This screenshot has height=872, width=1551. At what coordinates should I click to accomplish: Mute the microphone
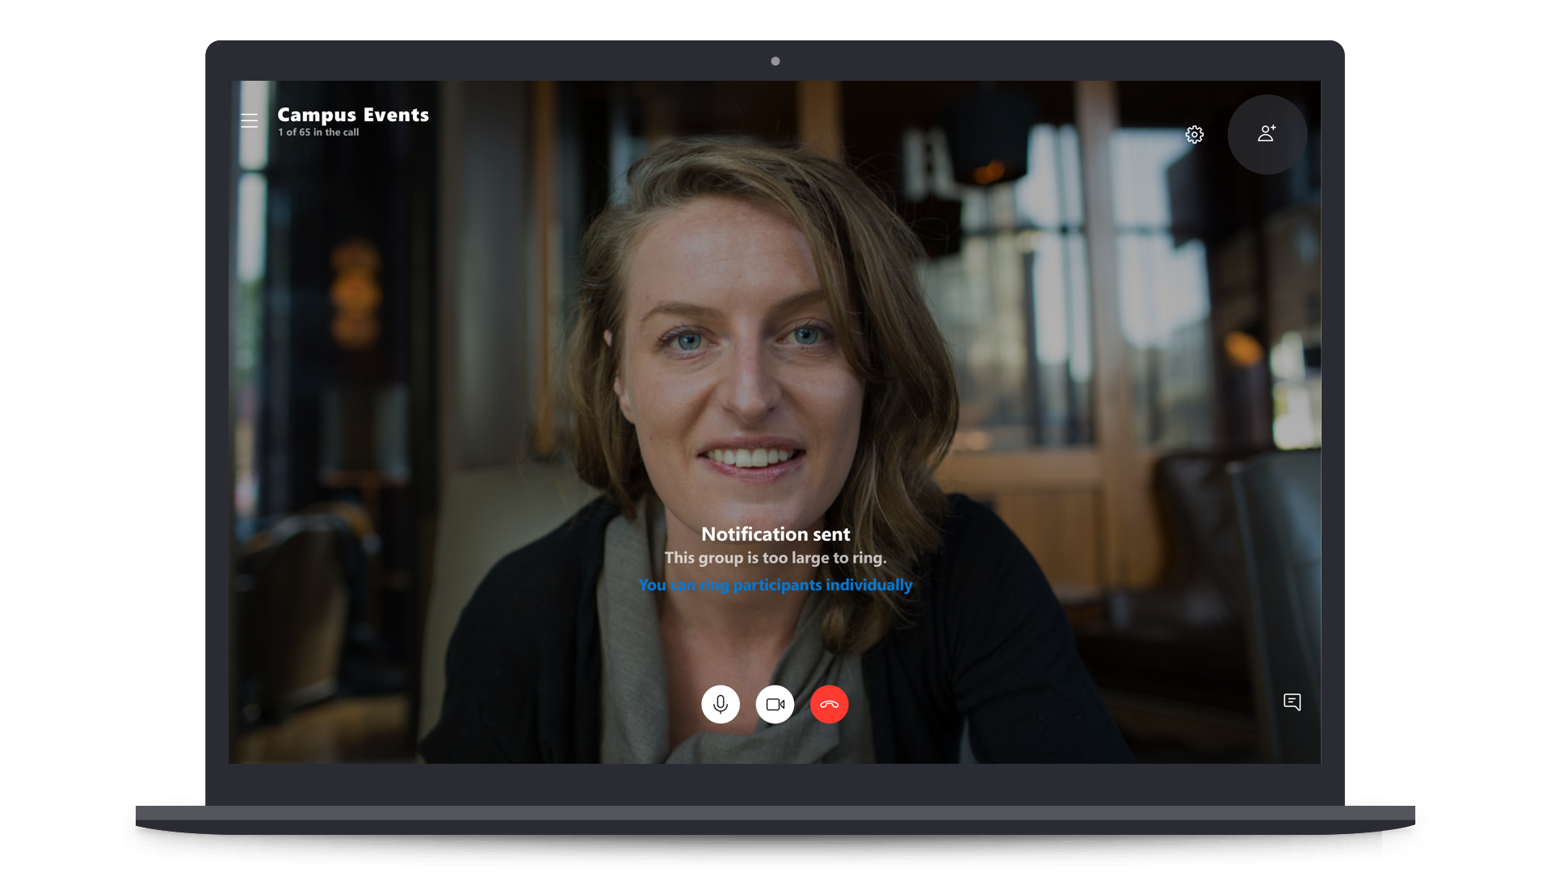click(x=720, y=704)
